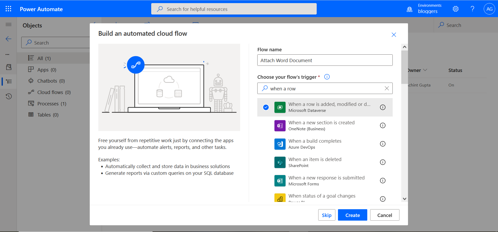
Task: Select Chatbots (0) in Objects
Action: point(53,81)
